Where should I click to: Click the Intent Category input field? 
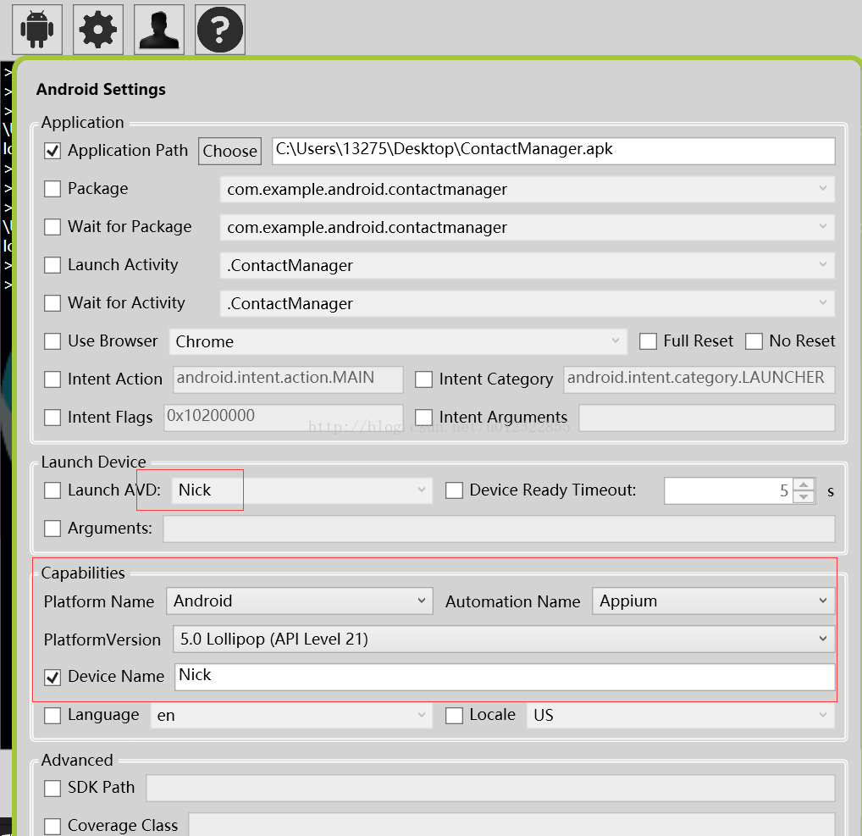(x=699, y=379)
